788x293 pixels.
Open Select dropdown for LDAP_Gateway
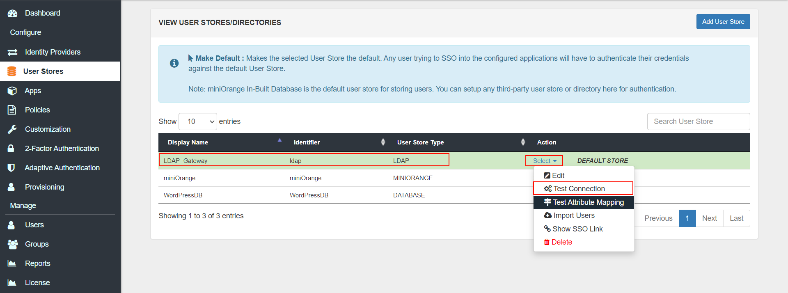(544, 161)
